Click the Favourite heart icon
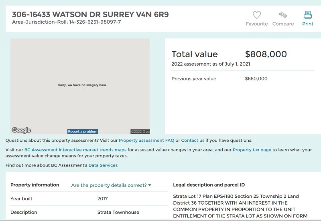The image size is (321, 221). click(256, 15)
